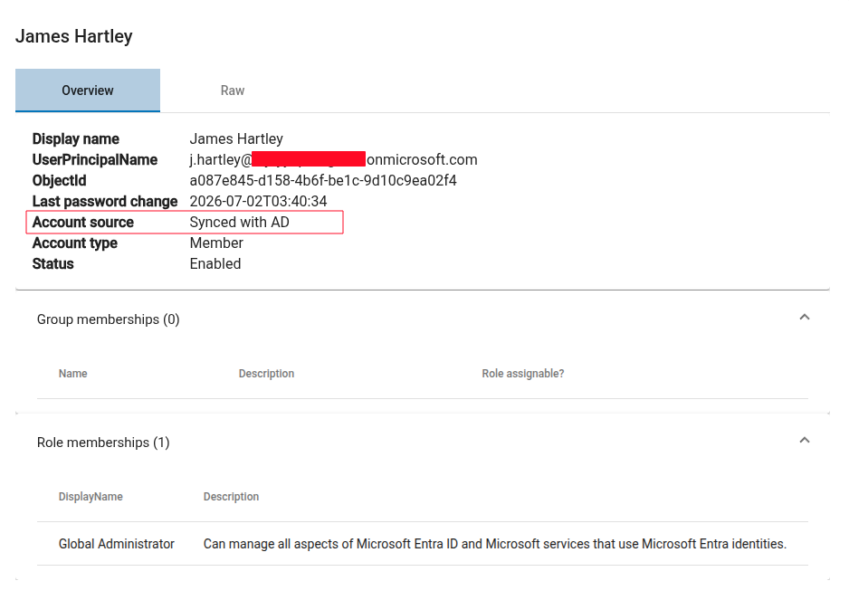Click the Enabled status value
This screenshot has height=600, width=849.
pos(215,263)
